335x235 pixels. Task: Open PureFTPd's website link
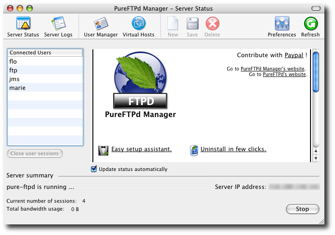pyautogui.click(x=284, y=74)
